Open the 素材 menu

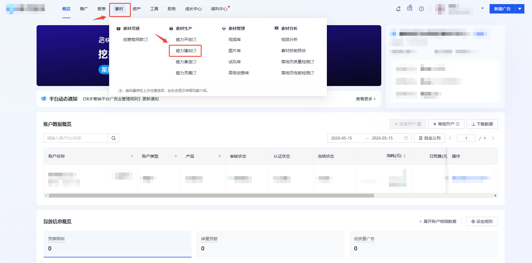(119, 9)
